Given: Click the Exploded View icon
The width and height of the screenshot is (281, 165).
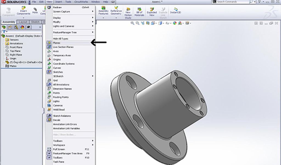Looking at the screenshot, I should point(152,9).
